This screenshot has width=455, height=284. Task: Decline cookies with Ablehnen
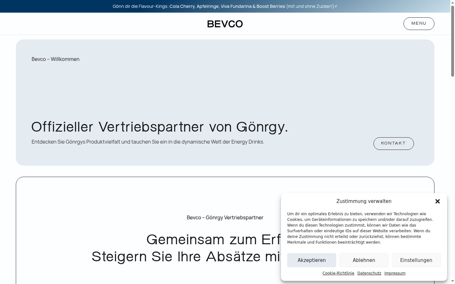tap(364, 260)
